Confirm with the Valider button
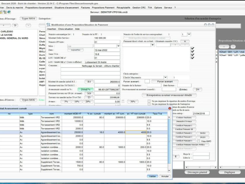This screenshot has width=245, height=184. [x=153, y=176]
